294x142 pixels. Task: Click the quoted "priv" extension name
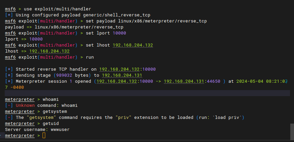point(123,118)
